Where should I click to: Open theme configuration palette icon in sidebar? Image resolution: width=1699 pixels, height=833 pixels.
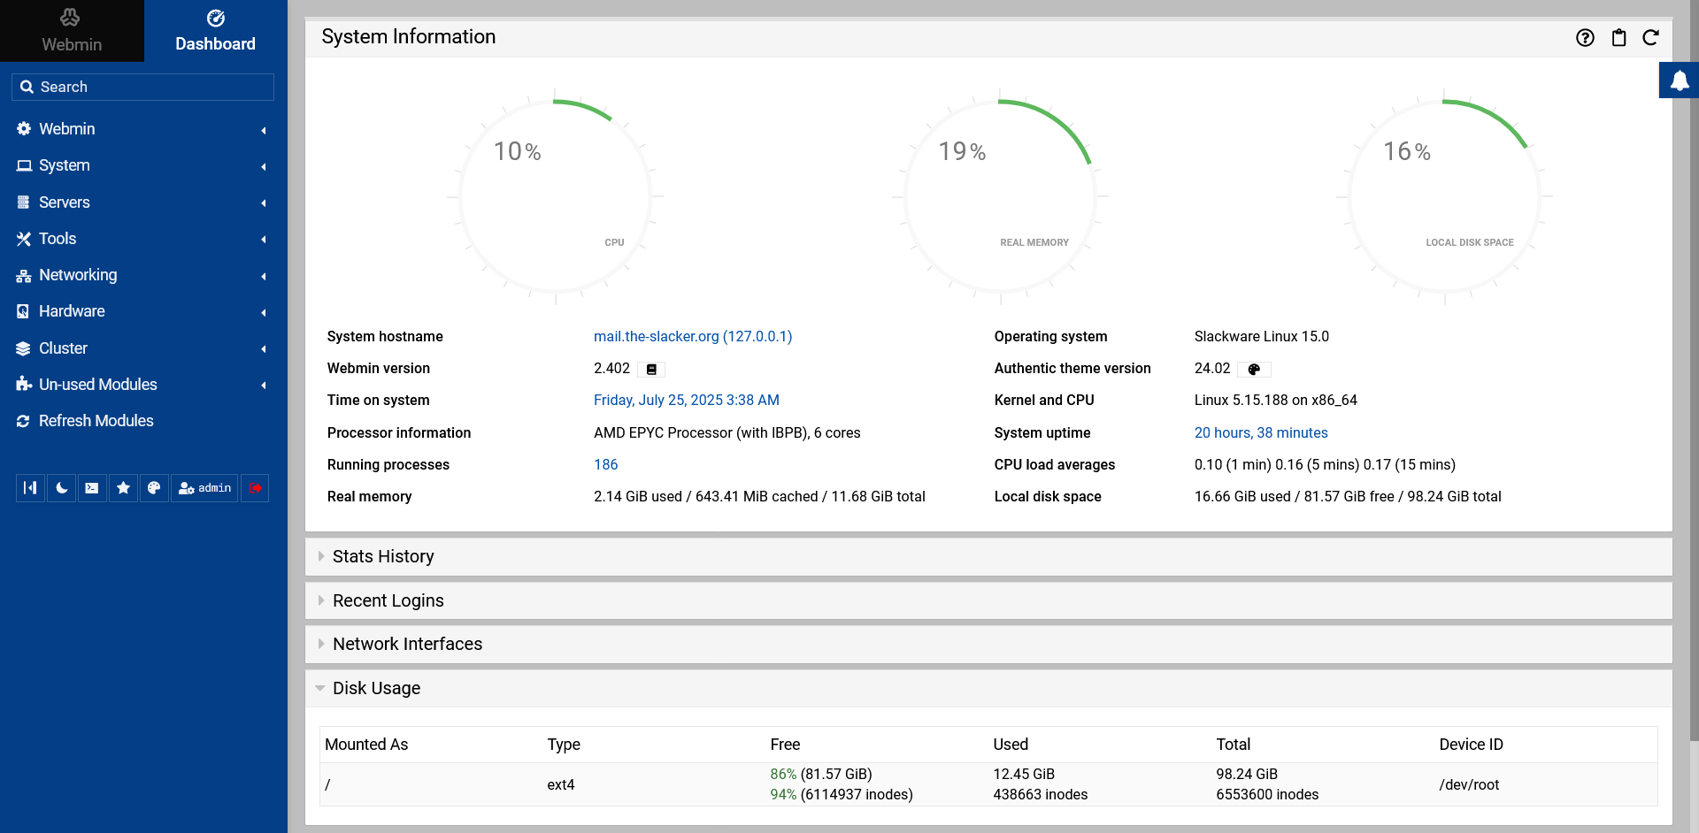click(154, 488)
